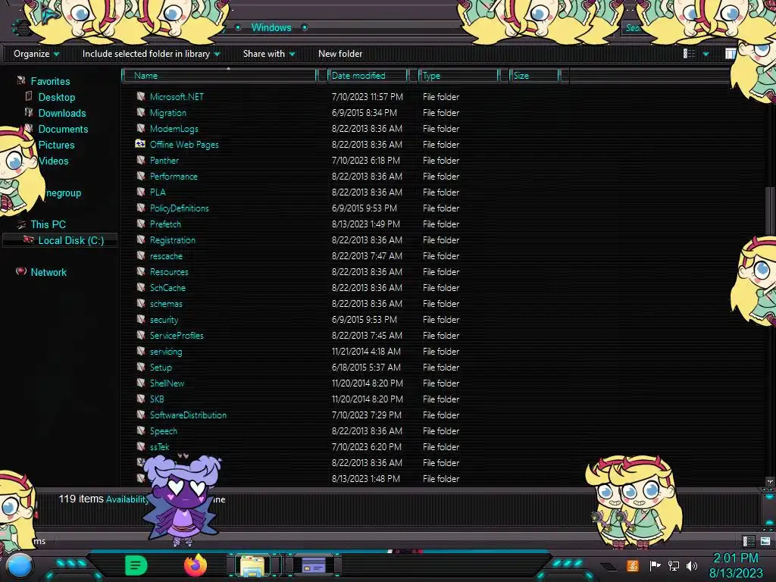
Task: Open the Share with dropdown
Action: pyautogui.click(x=269, y=54)
